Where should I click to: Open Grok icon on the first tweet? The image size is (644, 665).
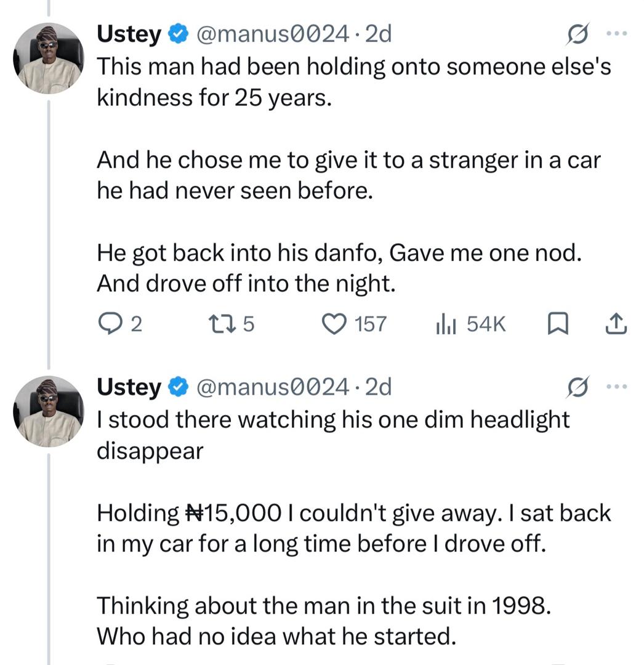click(578, 34)
